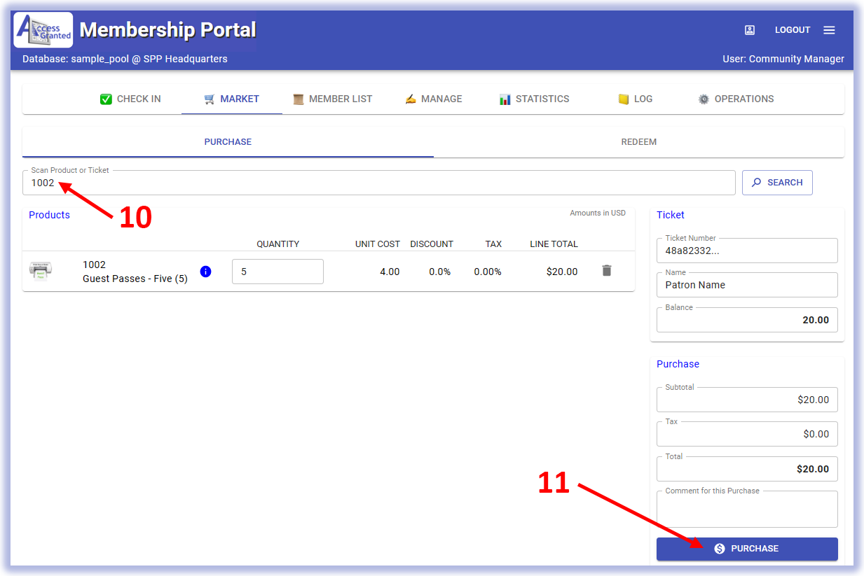
Task: Select the Purchase subtab
Action: (228, 142)
